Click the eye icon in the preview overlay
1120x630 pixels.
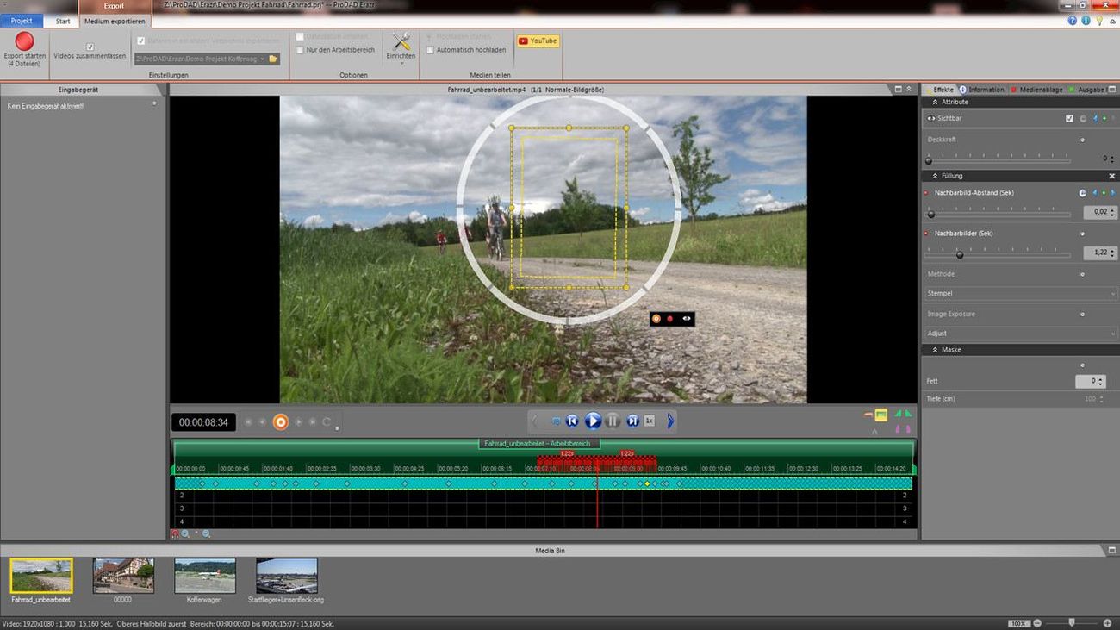(686, 319)
